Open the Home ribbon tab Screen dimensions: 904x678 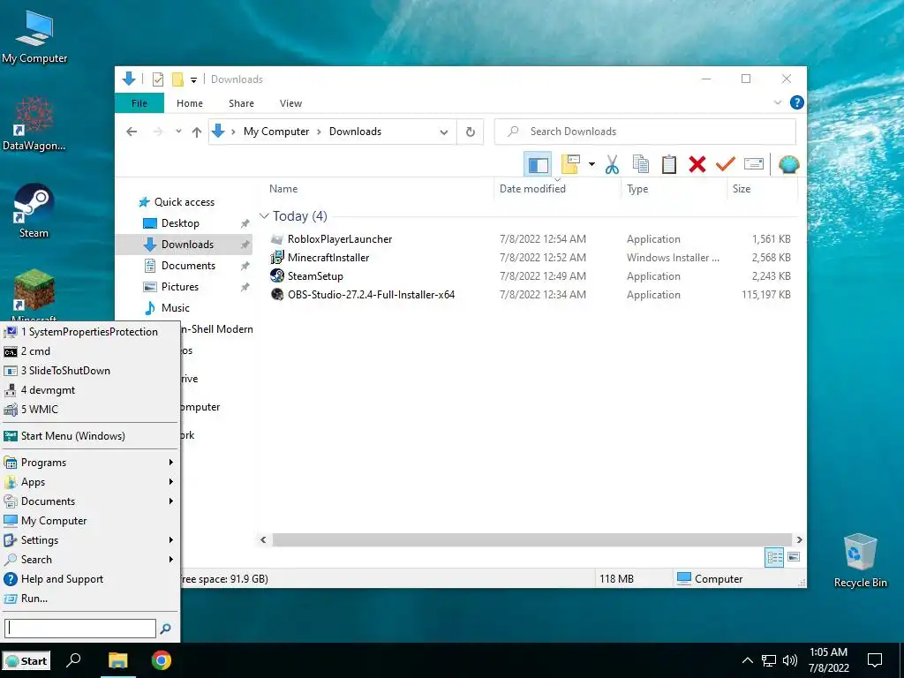[x=190, y=103]
